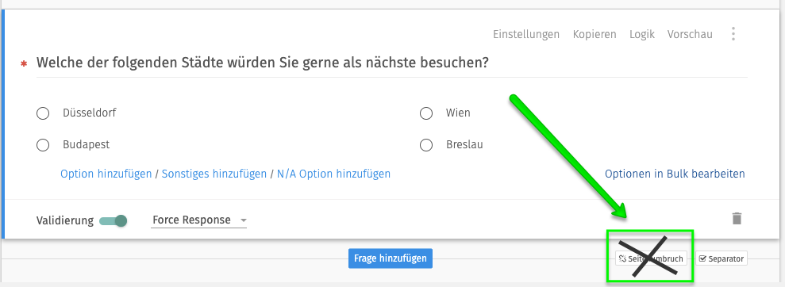Click the Seitenumbruch page break button
The width and height of the screenshot is (785, 287).
[x=651, y=258]
